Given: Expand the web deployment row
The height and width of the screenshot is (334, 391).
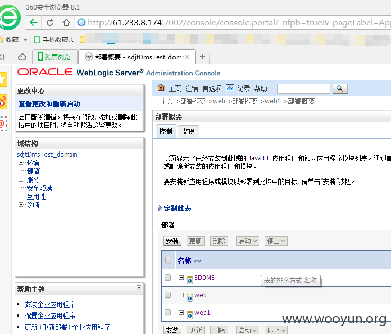Looking at the screenshot, I should tap(181, 295).
